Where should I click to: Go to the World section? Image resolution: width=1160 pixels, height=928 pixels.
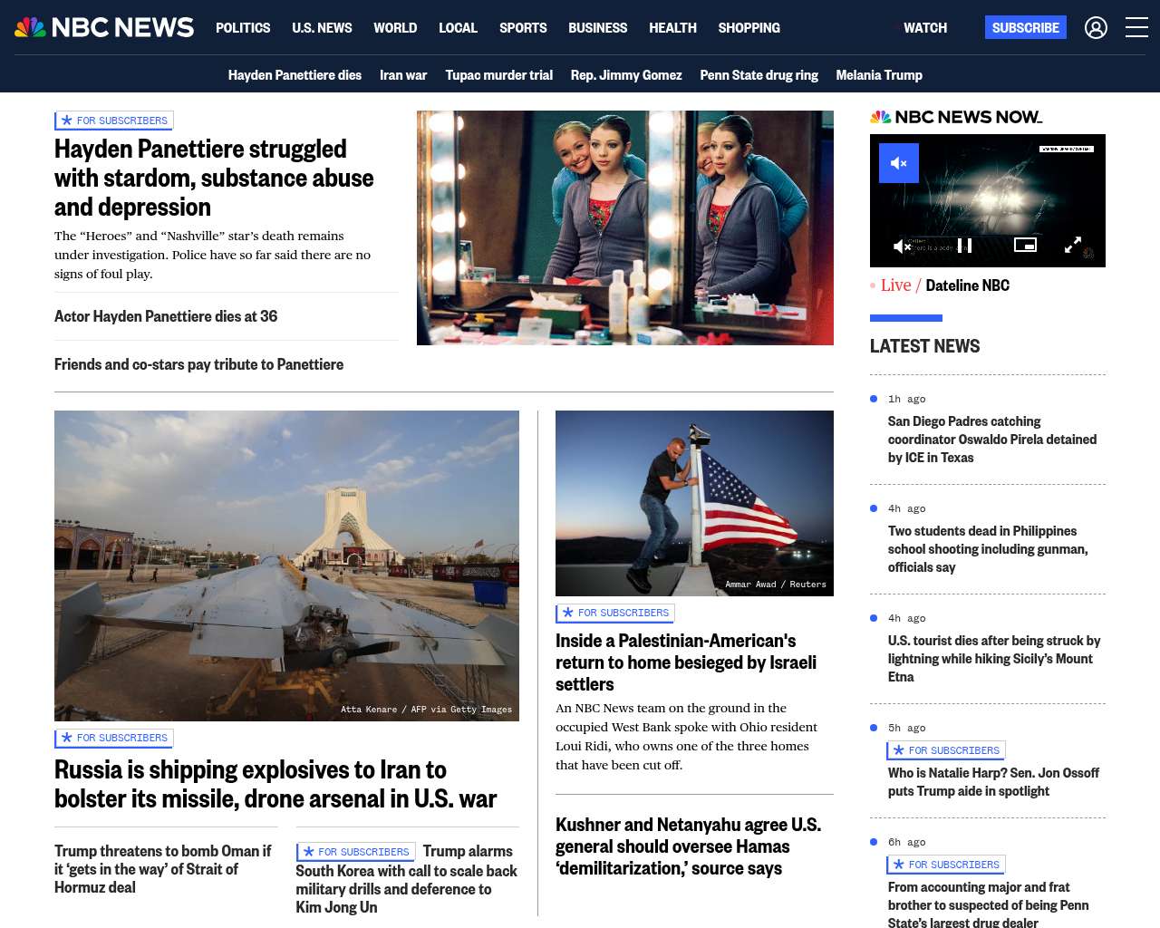tap(395, 28)
